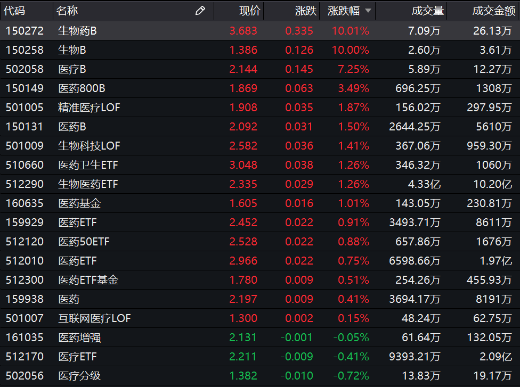Image resolution: width=520 pixels, height=387 pixels.
Task: Sort by 成交量 column header
Action: pos(427,11)
